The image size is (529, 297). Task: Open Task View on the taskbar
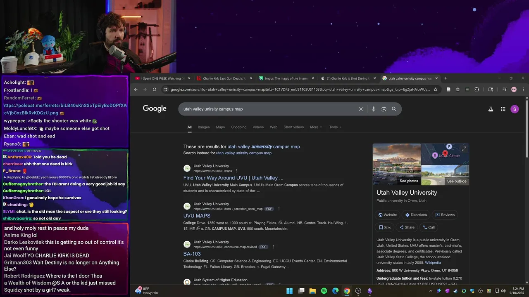click(301, 291)
